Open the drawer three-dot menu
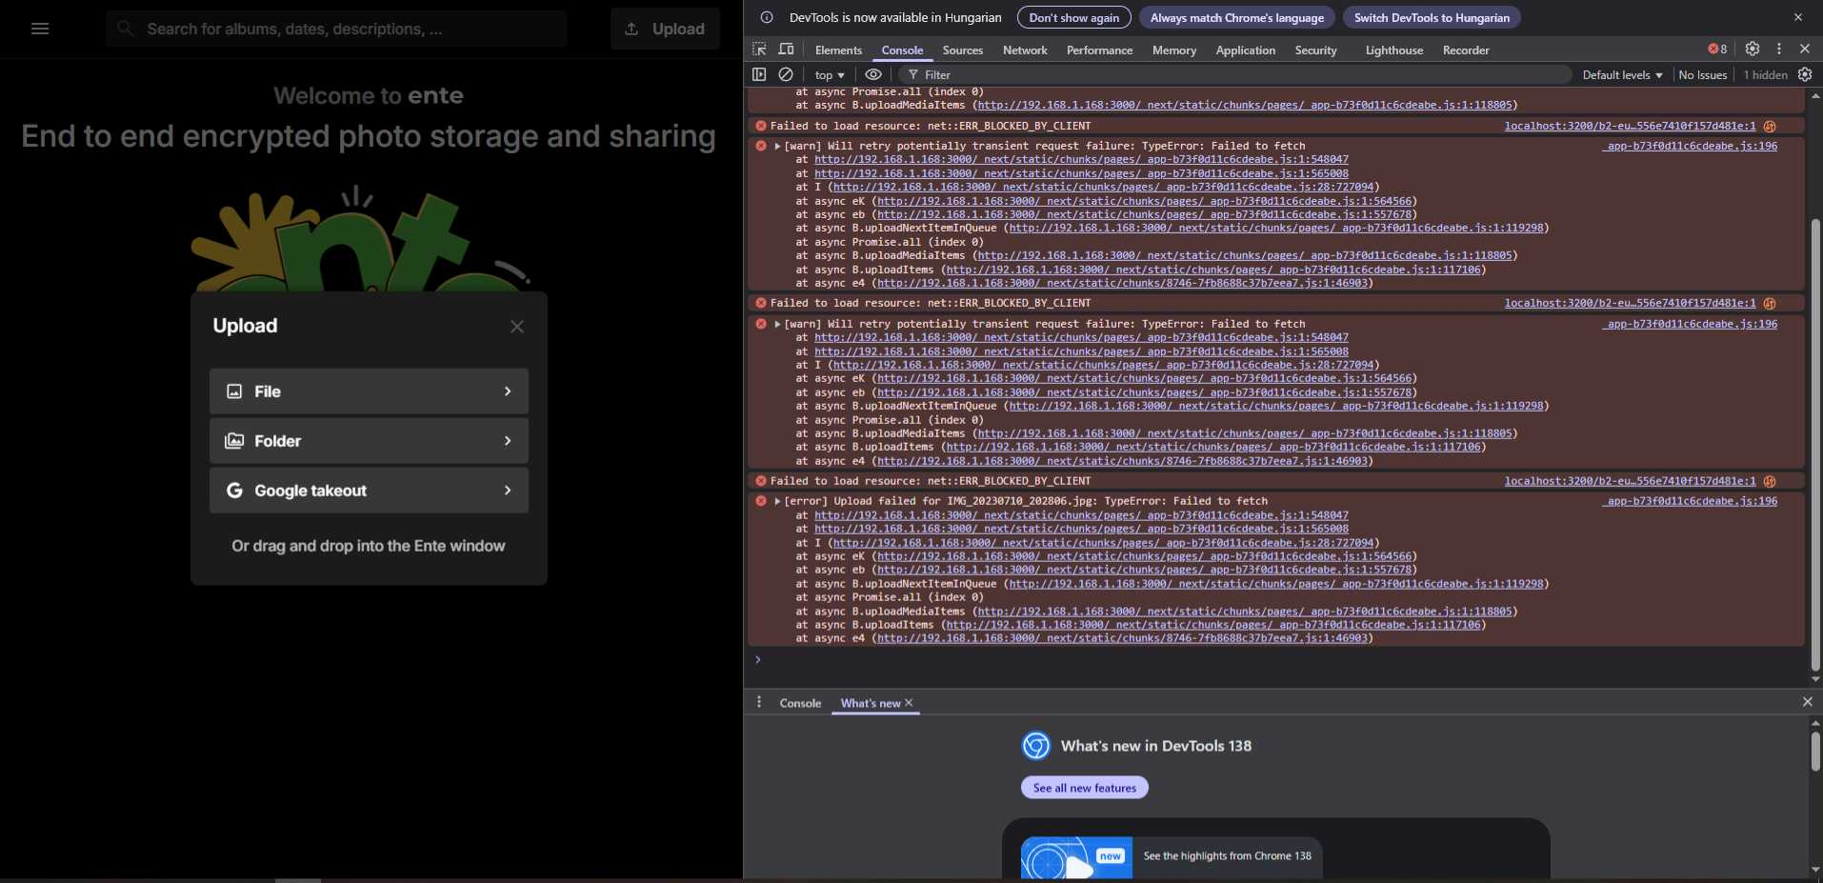The width and height of the screenshot is (1823, 883). [x=759, y=702]
